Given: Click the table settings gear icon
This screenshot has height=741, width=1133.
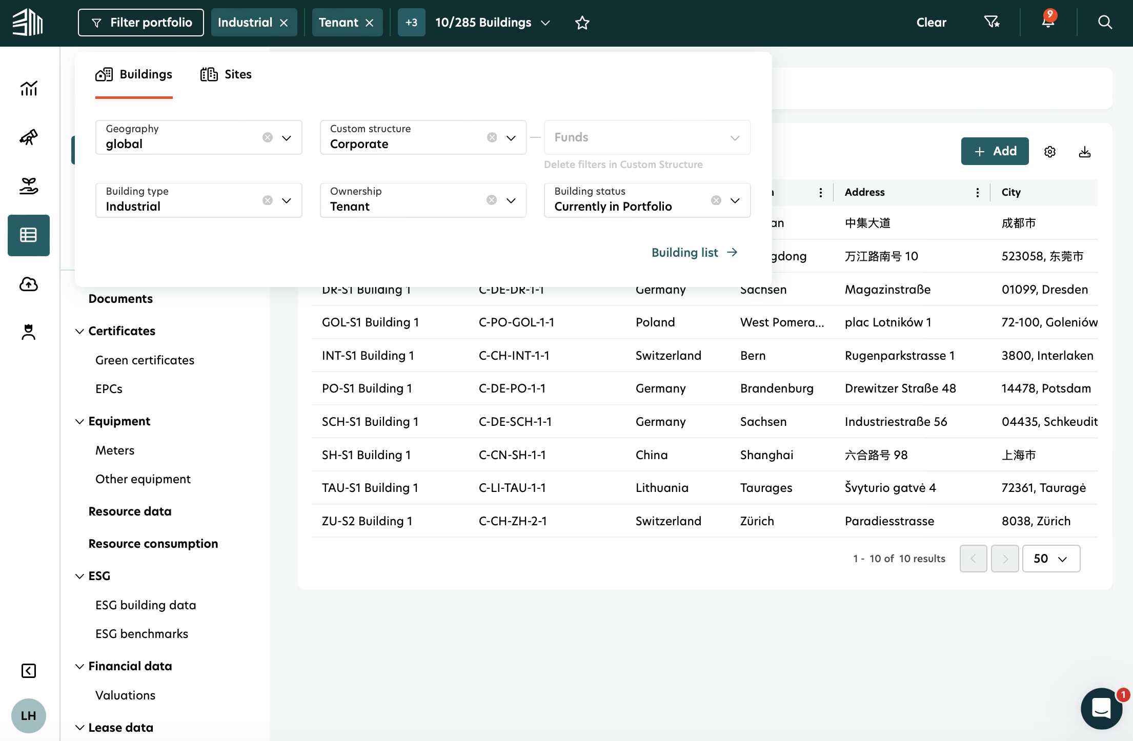Looking at the screenshot, I should coord(1049,152).
